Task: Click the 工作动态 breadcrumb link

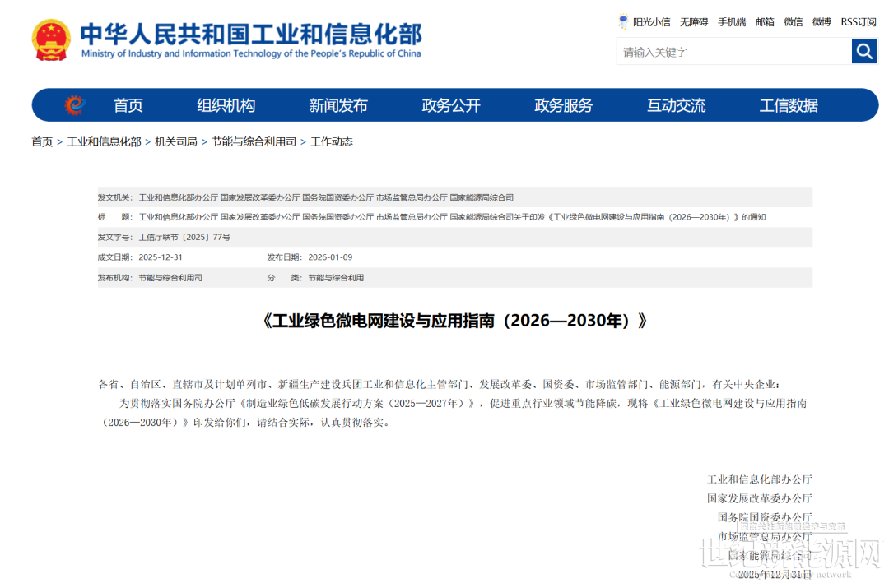Action: click(x=332, y=141)
